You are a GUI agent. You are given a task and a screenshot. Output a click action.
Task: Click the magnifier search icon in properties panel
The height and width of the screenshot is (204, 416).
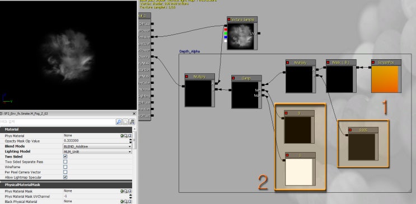tap(119, 122)
